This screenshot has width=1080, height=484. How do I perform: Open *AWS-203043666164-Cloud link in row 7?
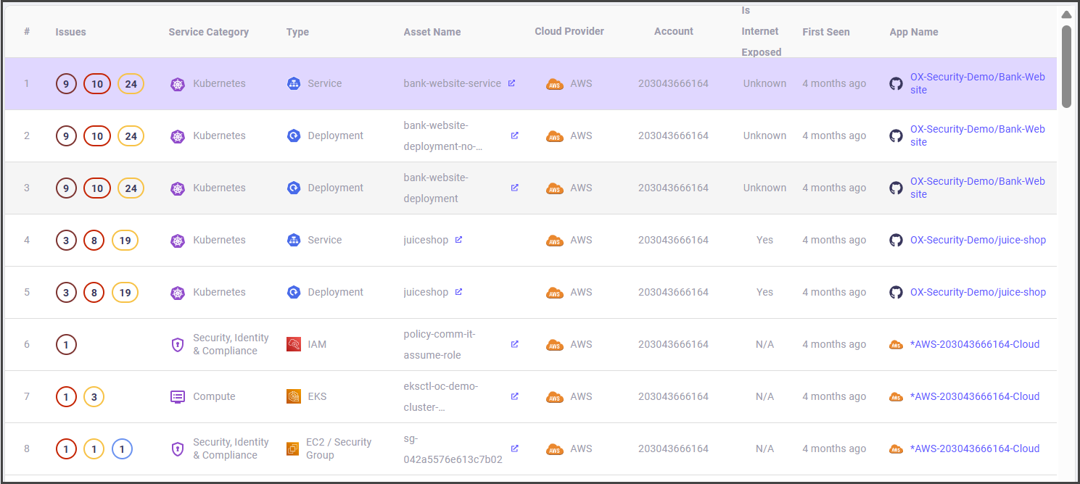pyautogui.click(x=974, y=396)
